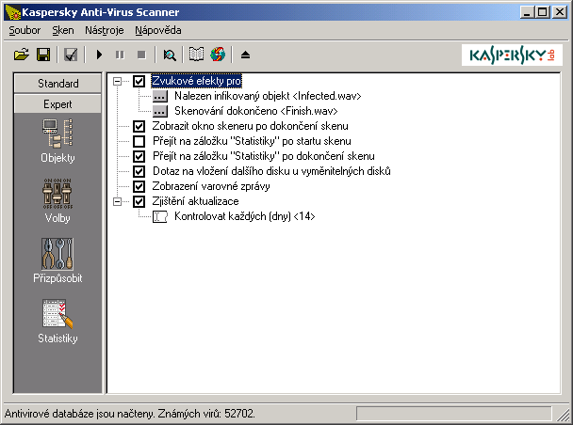The width and height of the screenshot is (573, 425).
Task: Minimize the Kaspersky scanner window
Action: pos(527,12)
